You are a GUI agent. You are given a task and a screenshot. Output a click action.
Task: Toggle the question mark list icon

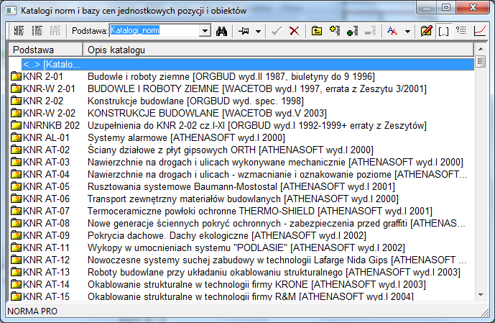coord(462,31)
